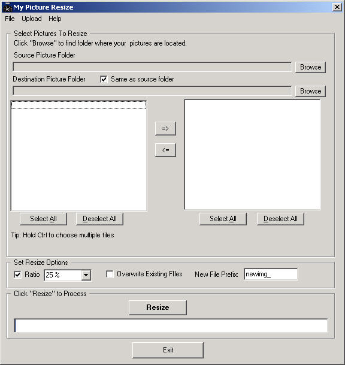This screenshot has width=345, height=365.
Task: Click Deselect All under right file list
Action: 280,219
